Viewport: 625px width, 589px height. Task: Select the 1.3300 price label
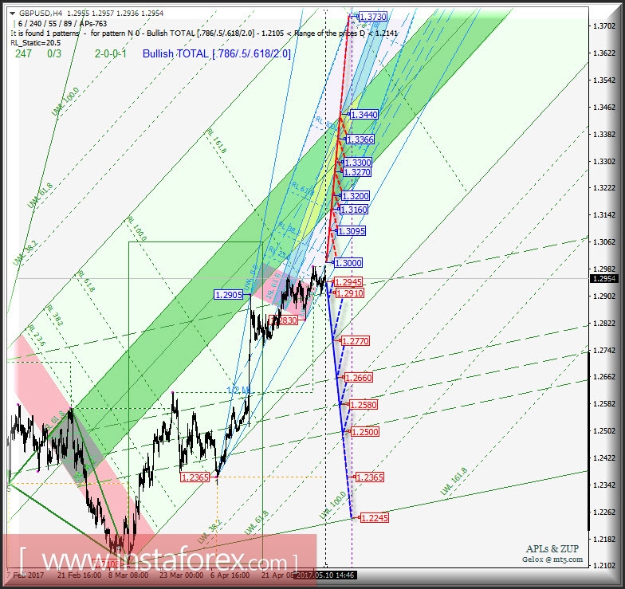pos(357,163)
